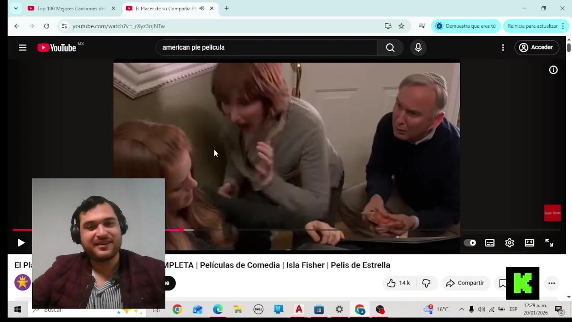The height and width of the screenshot is (322, 572).
Task: Start voice search with the microphone
Action: pyautogui.click(x=418, y=47)
